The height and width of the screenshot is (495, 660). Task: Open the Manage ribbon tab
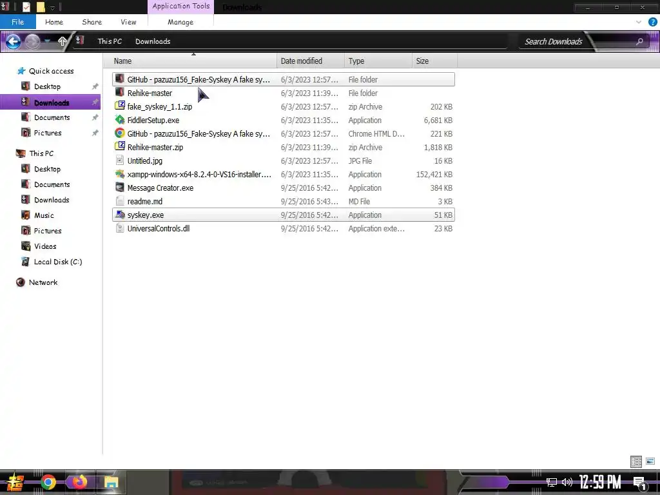(180, 22)
